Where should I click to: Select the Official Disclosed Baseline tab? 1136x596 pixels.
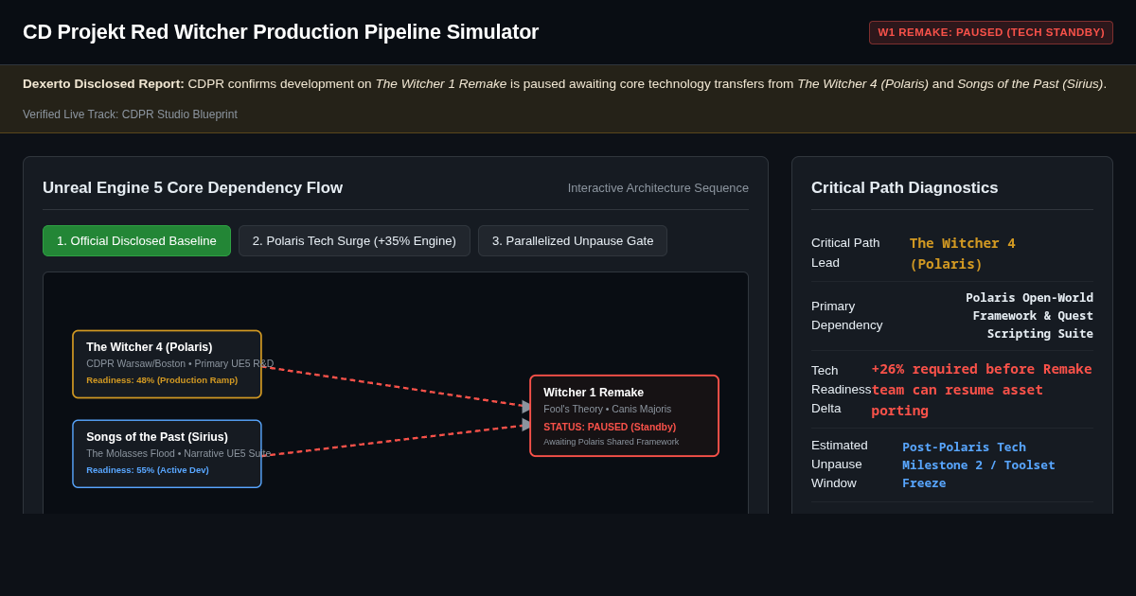click(x=136, y=240)
